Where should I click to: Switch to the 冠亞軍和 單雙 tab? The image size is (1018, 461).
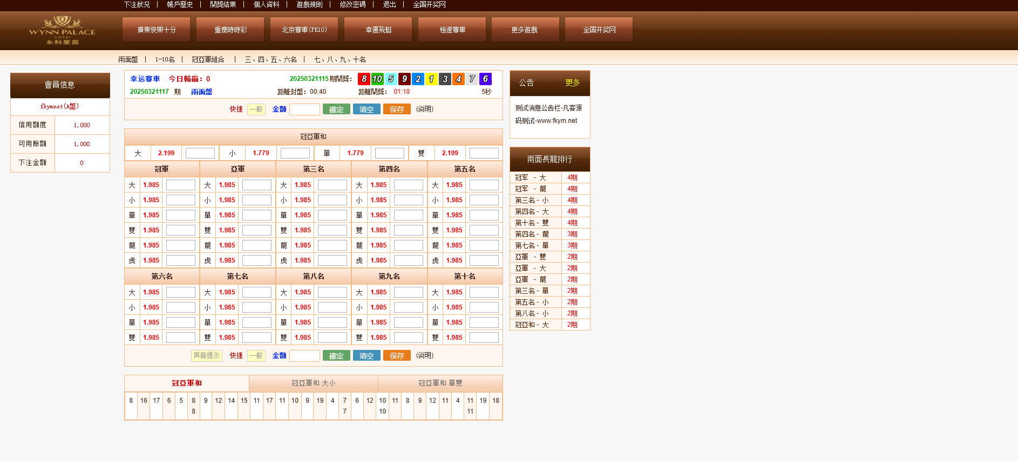(440, 383)
